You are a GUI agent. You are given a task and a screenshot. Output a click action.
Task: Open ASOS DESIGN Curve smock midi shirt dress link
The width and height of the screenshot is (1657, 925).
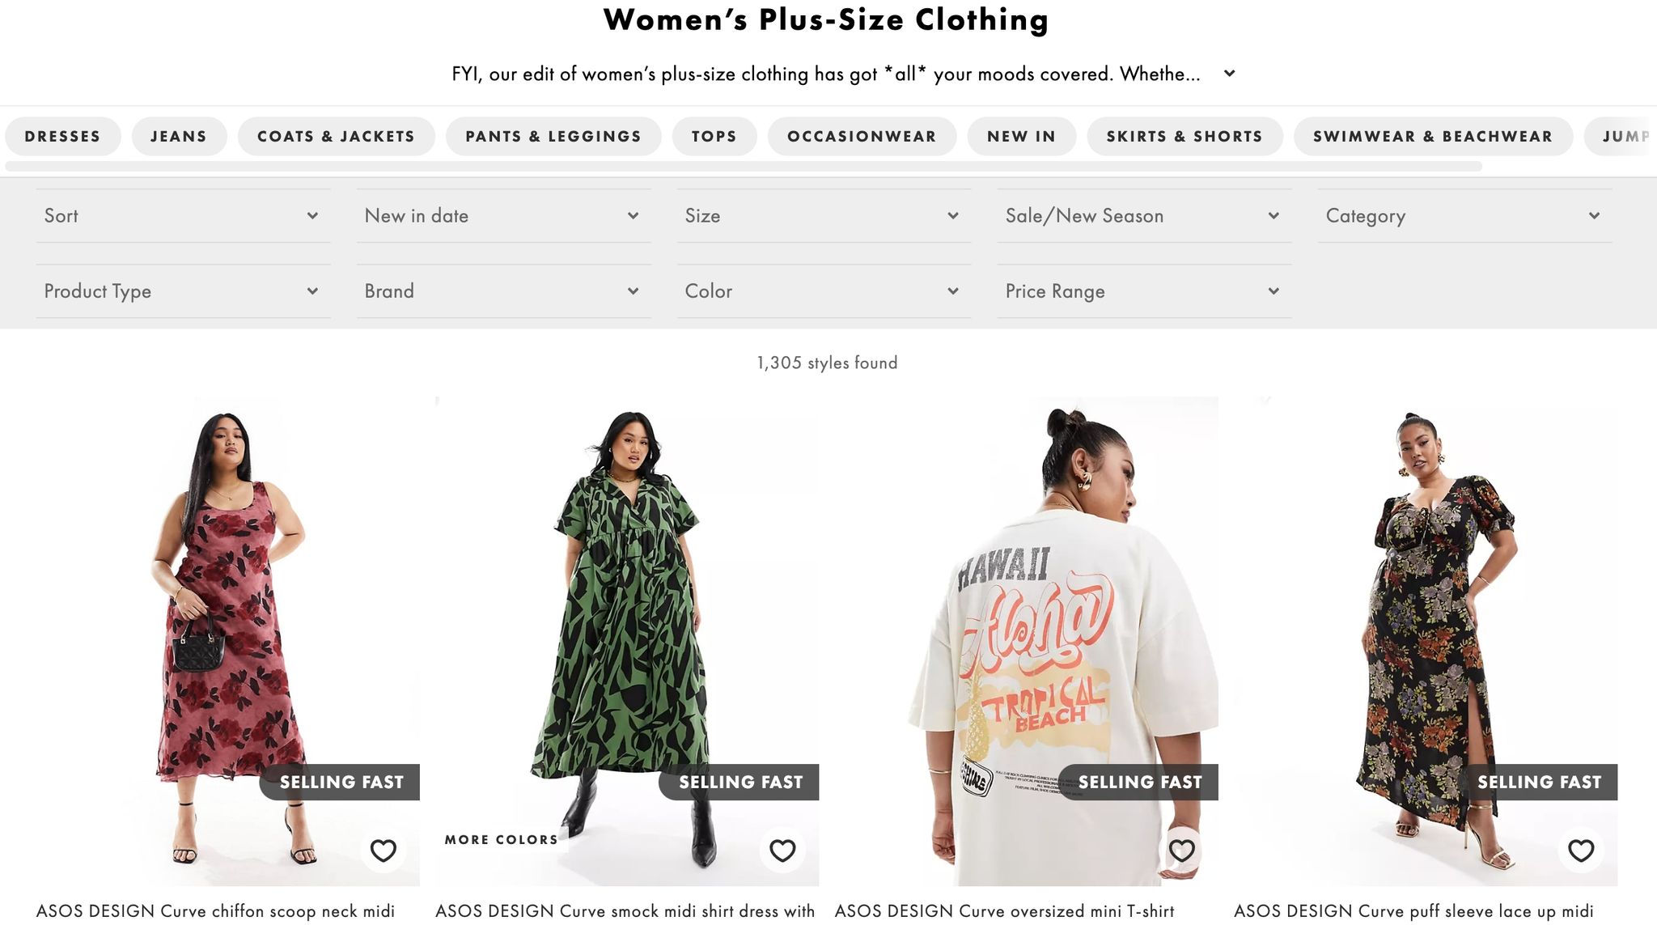click(x=625, y=911)
